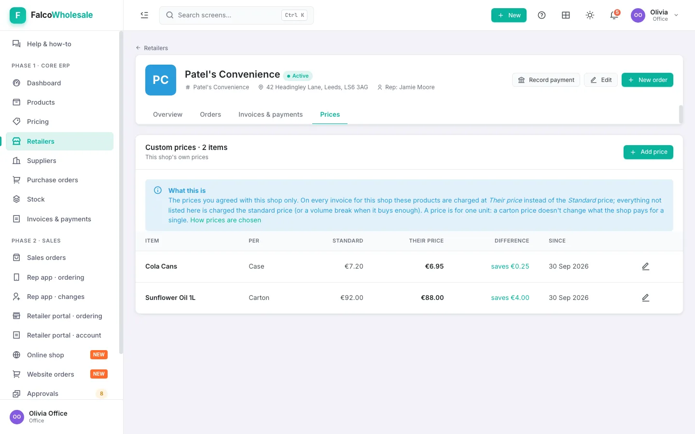Viewport: 695px width, 434px height.
Task: Switch to the Overview tab
Action: click(167, 114)
